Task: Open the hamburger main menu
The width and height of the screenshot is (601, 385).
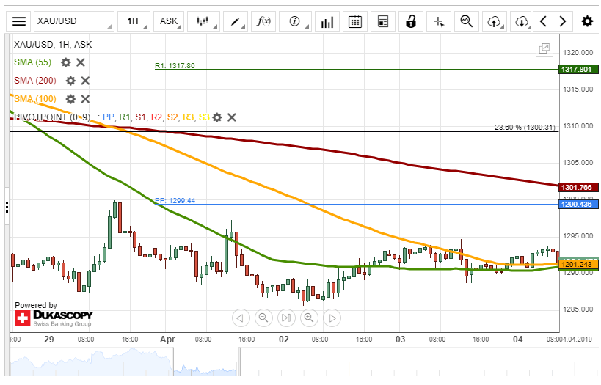Action: tap(19, 21)
